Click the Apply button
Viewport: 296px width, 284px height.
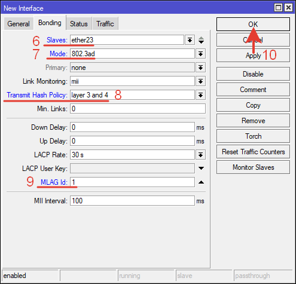coord(253,56)
